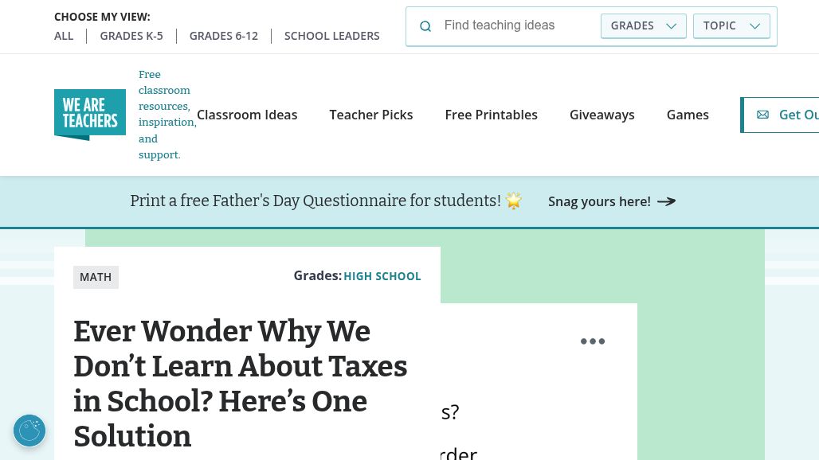Click the star emoji in the banner
The height and width of the screenshot is (460, 819).
pos(514,201)
